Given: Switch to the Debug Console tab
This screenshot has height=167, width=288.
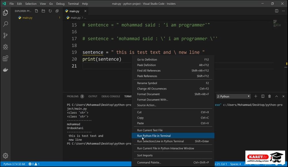Looking at the screenshot, I should (111, 96).
